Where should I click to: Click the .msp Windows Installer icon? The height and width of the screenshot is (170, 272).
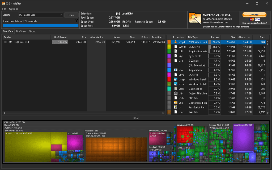tap(176, 79)
